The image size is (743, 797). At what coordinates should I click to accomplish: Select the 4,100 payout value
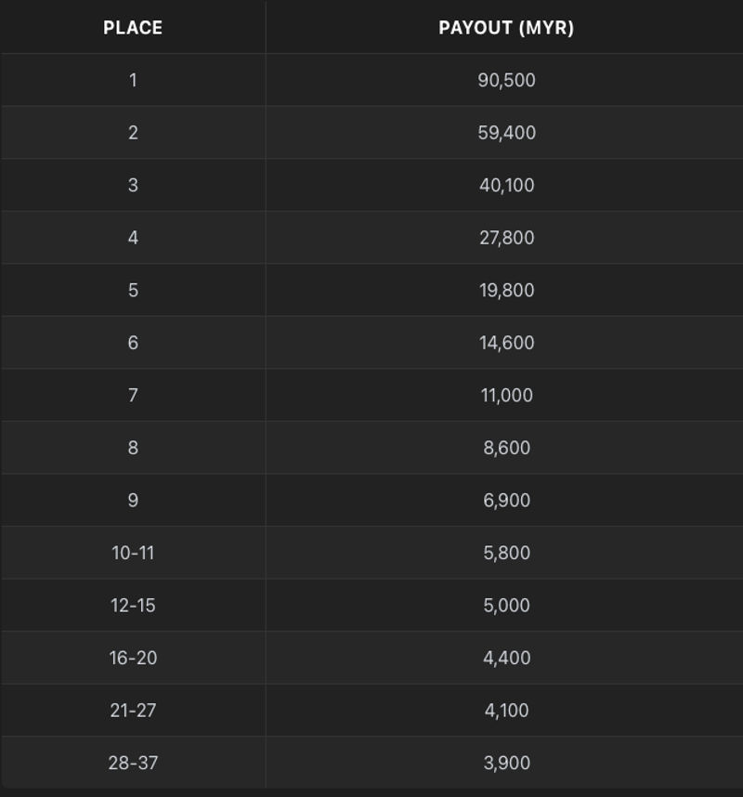pos(506,710)
